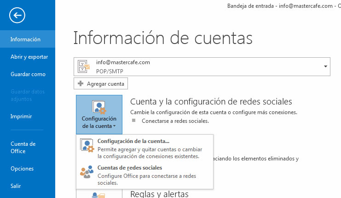This screenshot has width=341, height=198.
Task: Open Cuenta de Office page
Action: [x=23, y=147]
